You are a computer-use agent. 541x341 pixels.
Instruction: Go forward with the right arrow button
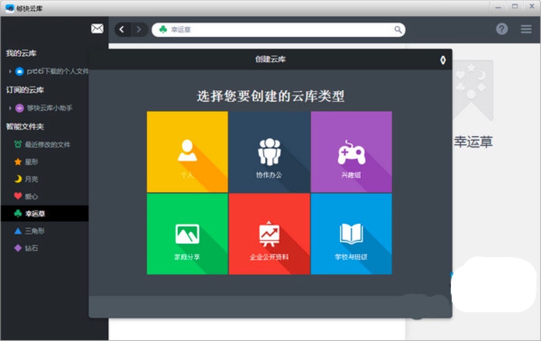(x=139, y=30)
